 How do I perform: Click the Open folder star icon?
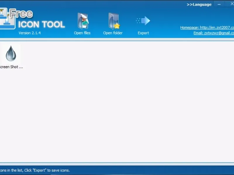click(114, 21)
